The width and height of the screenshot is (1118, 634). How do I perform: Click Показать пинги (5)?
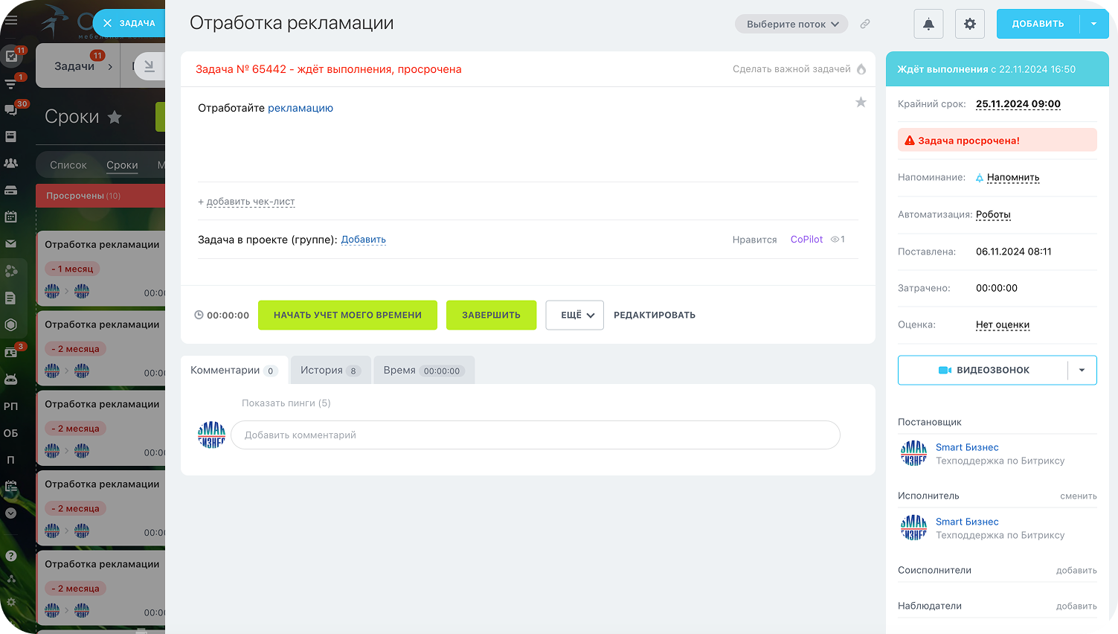point(286,403)
